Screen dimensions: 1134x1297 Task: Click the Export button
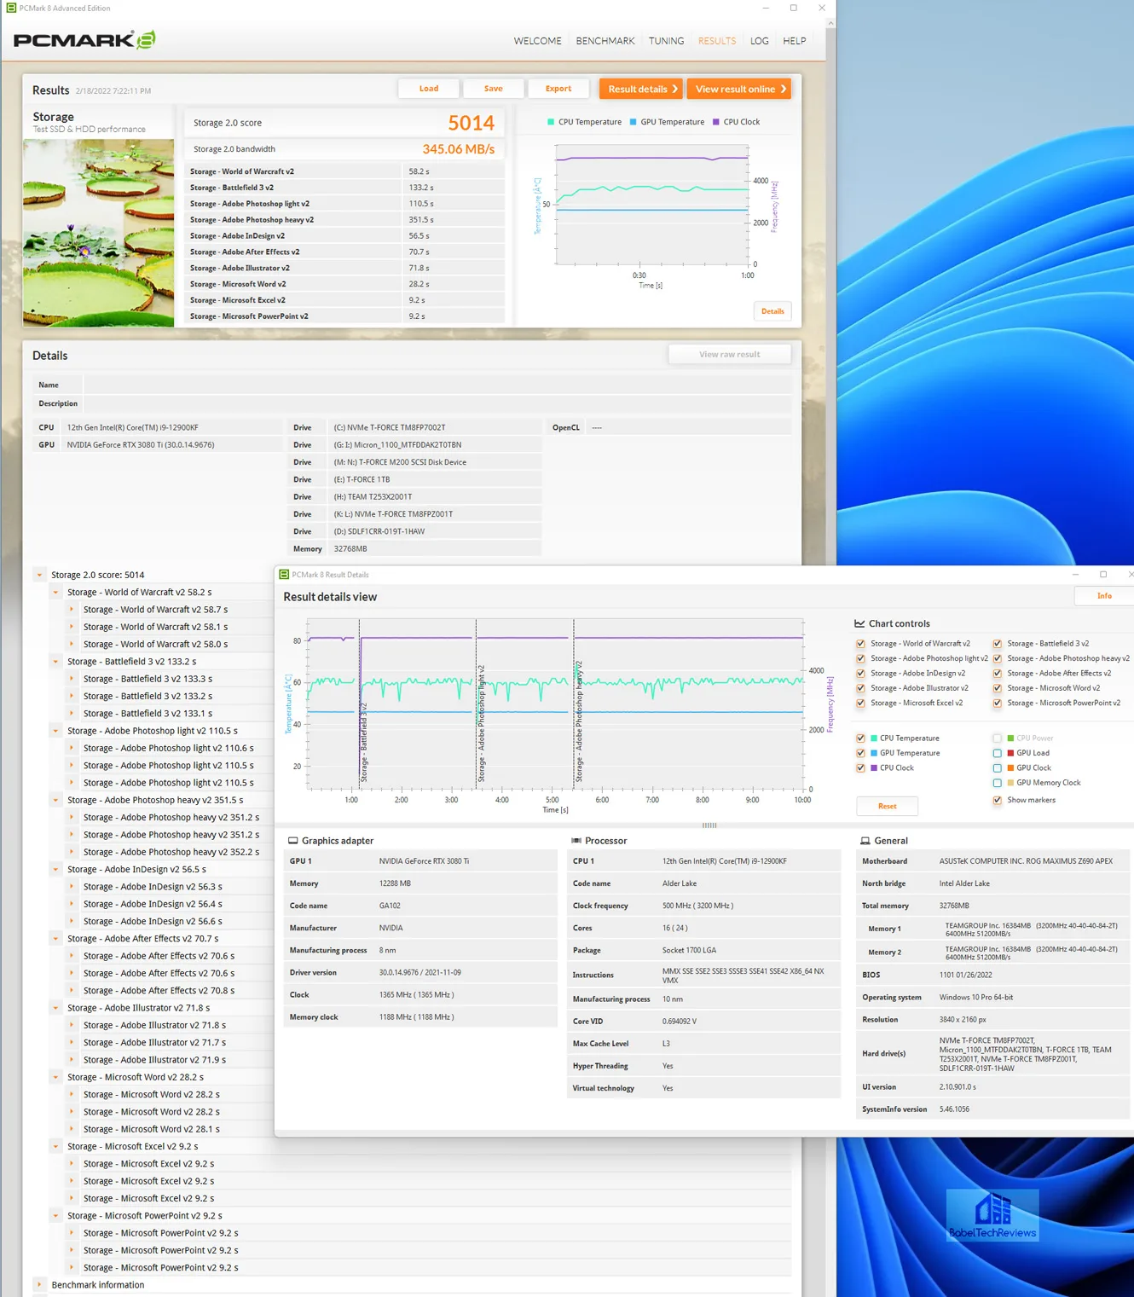558,89
